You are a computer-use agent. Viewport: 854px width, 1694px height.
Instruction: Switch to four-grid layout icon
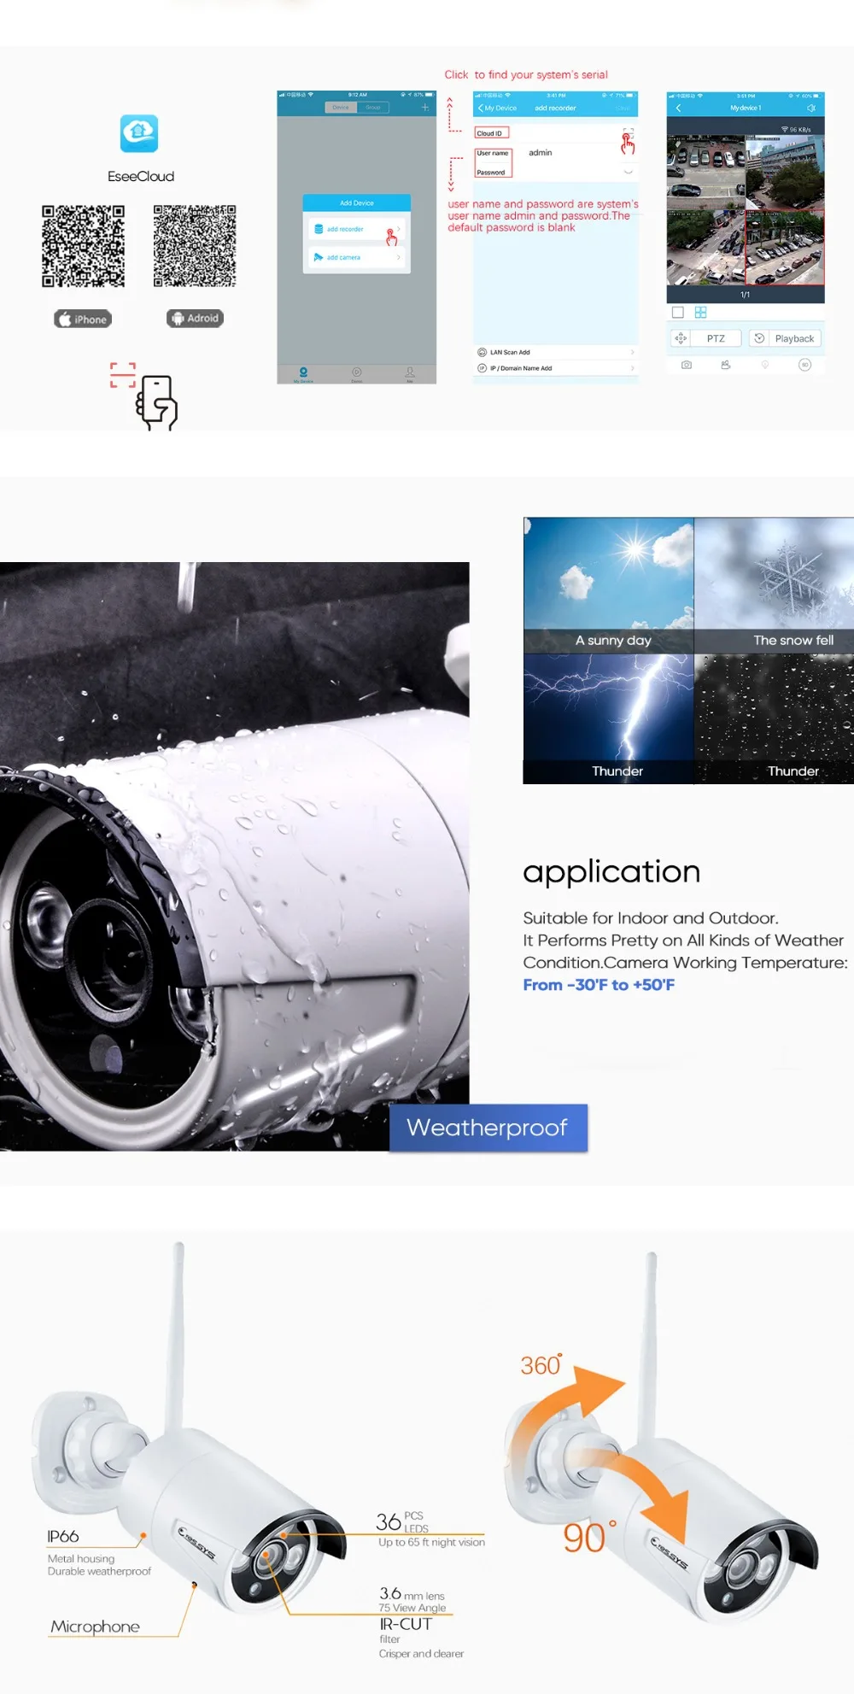[x=701, y=313]
